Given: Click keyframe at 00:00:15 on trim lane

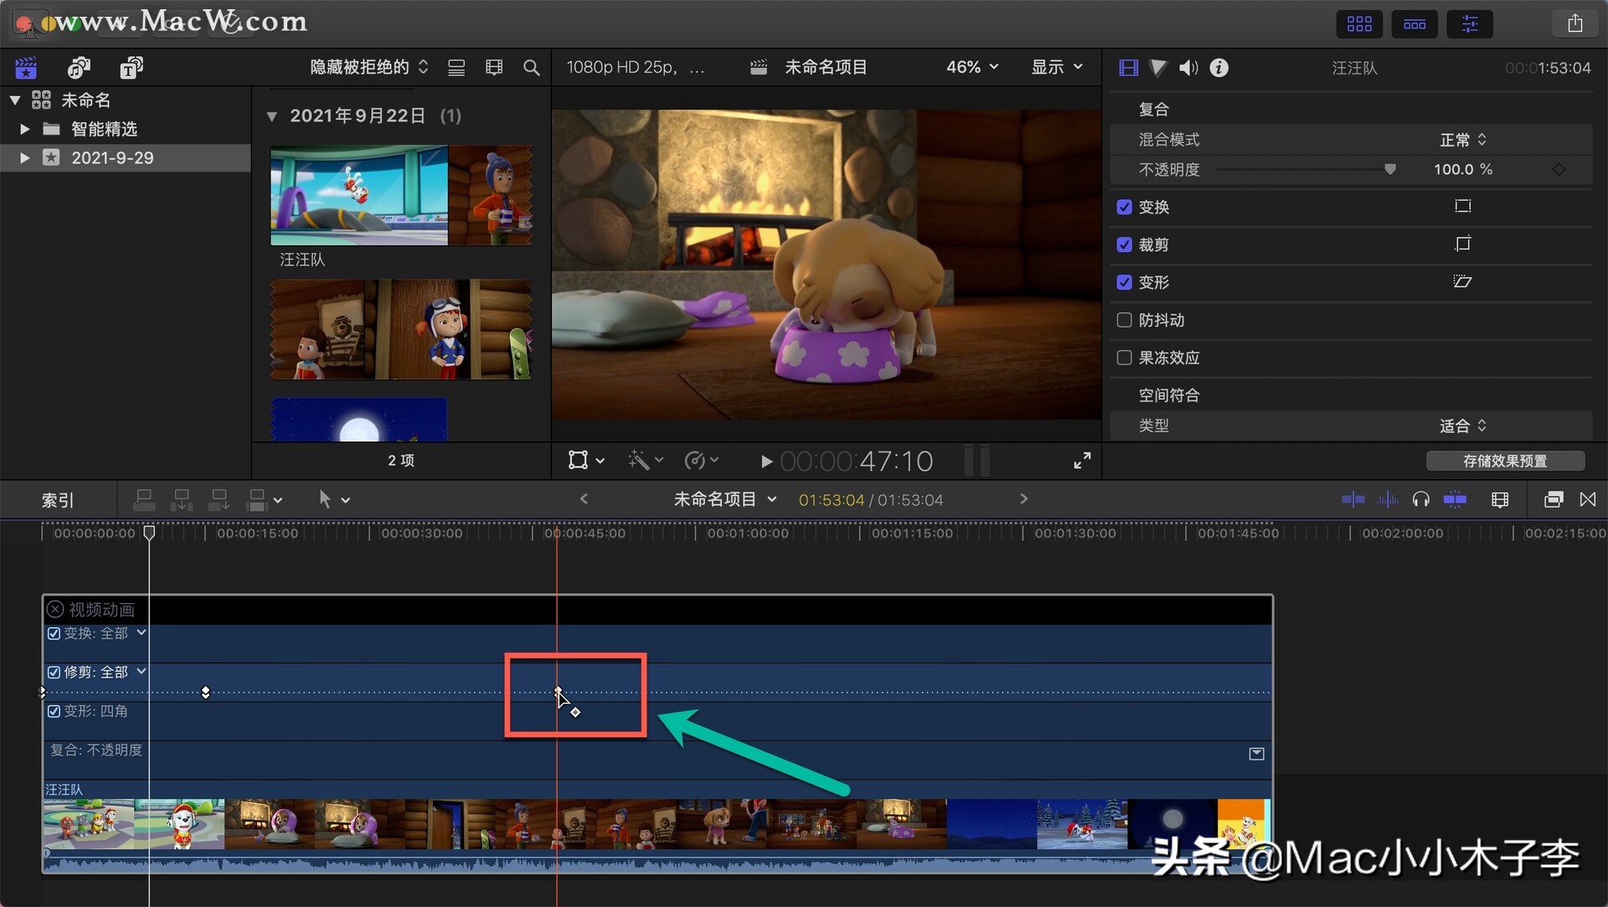Looking at the screenshot, I should point(205,693).
